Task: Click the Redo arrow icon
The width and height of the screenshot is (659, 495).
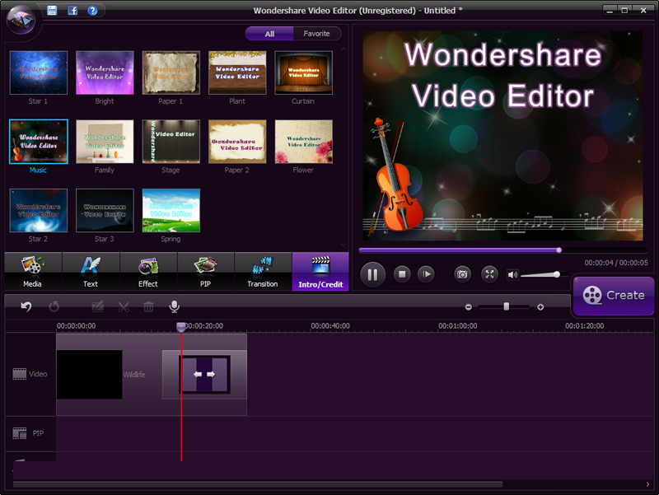Action: click(x=54, y=306)
